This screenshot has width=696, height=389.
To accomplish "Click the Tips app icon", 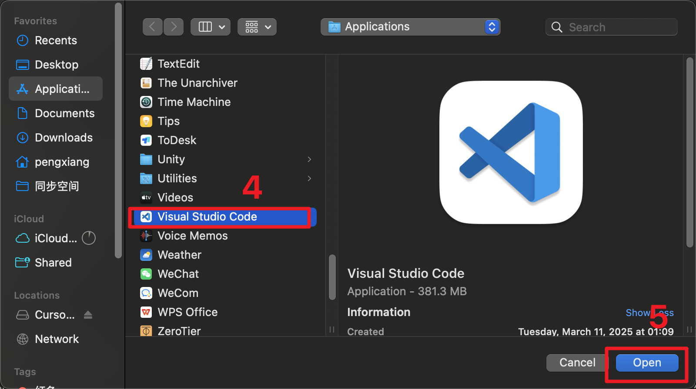I will (x=146, y=121).
